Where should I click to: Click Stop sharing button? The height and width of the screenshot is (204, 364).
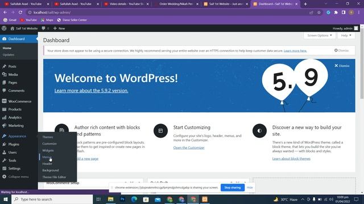click(233, 188)
